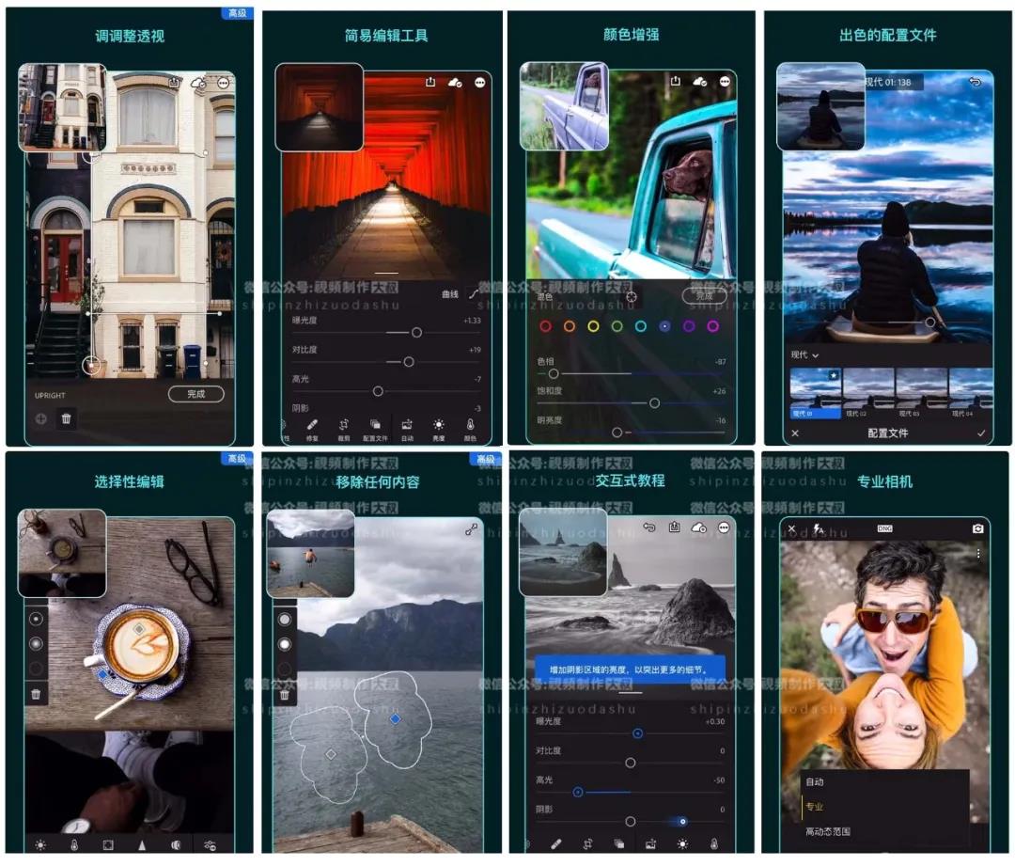The height and width of the screenshot is (866, 1015).
Task: Select yellow color circle in 混色
Action: [593, 326]
